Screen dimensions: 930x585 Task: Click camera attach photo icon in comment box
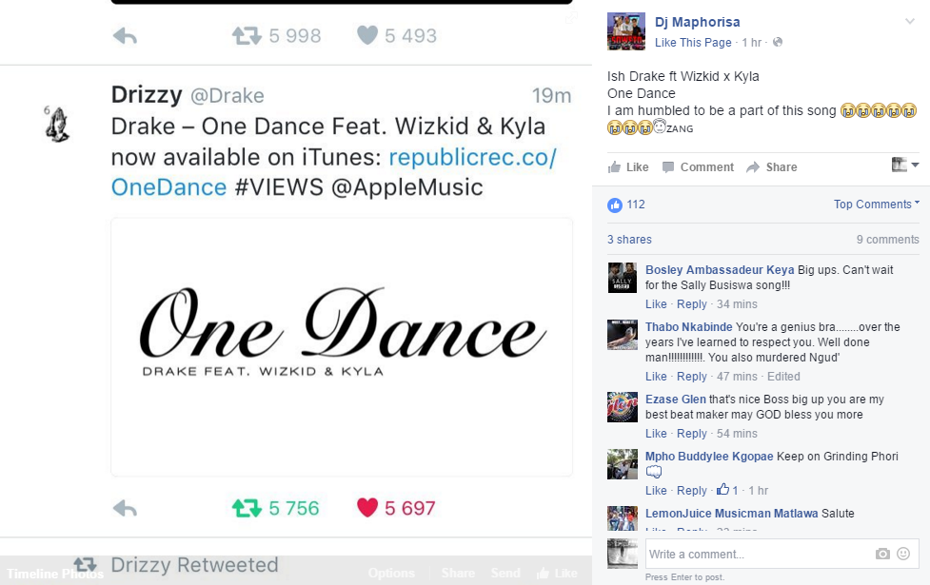click(882, 554)
